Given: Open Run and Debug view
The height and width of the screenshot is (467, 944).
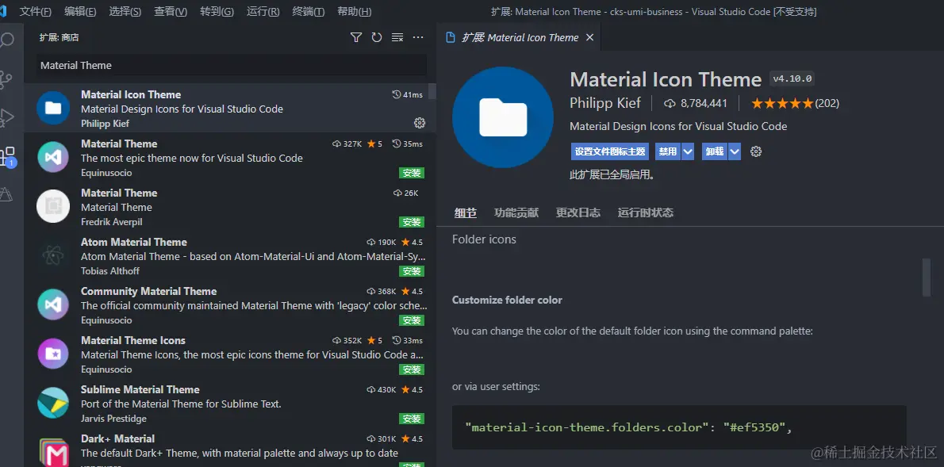Looking at the screenshot, I should pyautogui.click(x=6, y=117).
